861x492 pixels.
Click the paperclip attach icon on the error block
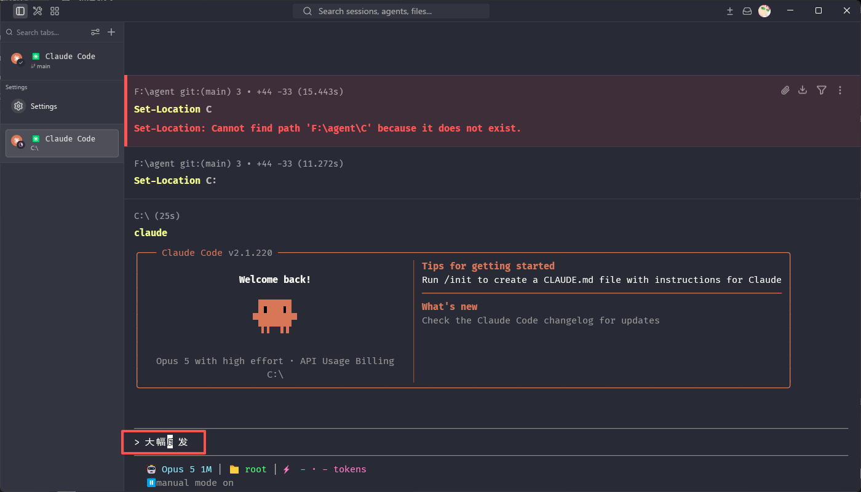[785, 90]
